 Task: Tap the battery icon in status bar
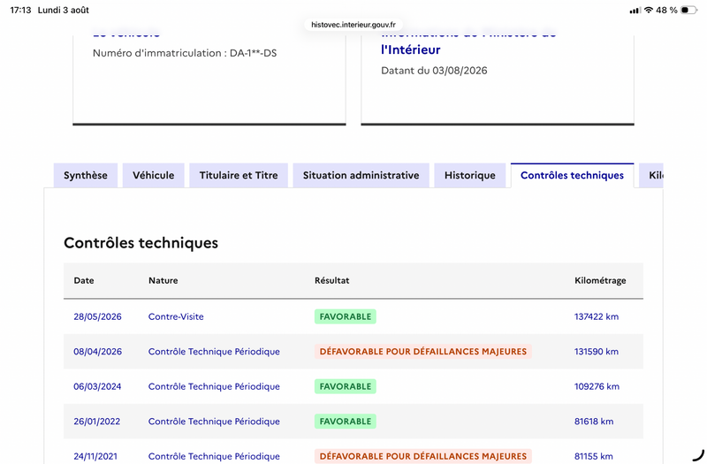pos(688,10)
